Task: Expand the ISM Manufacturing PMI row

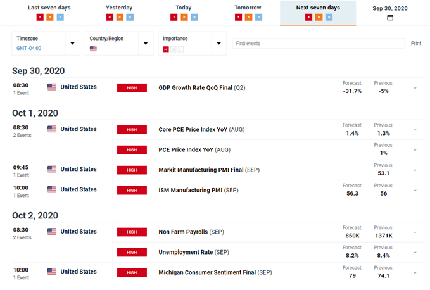Action: tap(415, 191)
